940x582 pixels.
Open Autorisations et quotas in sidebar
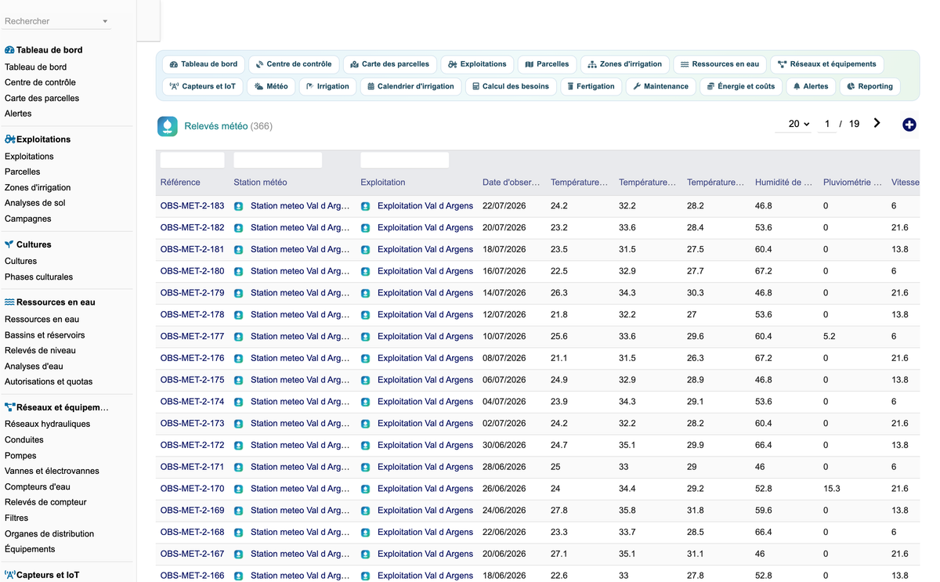(49, 382)
